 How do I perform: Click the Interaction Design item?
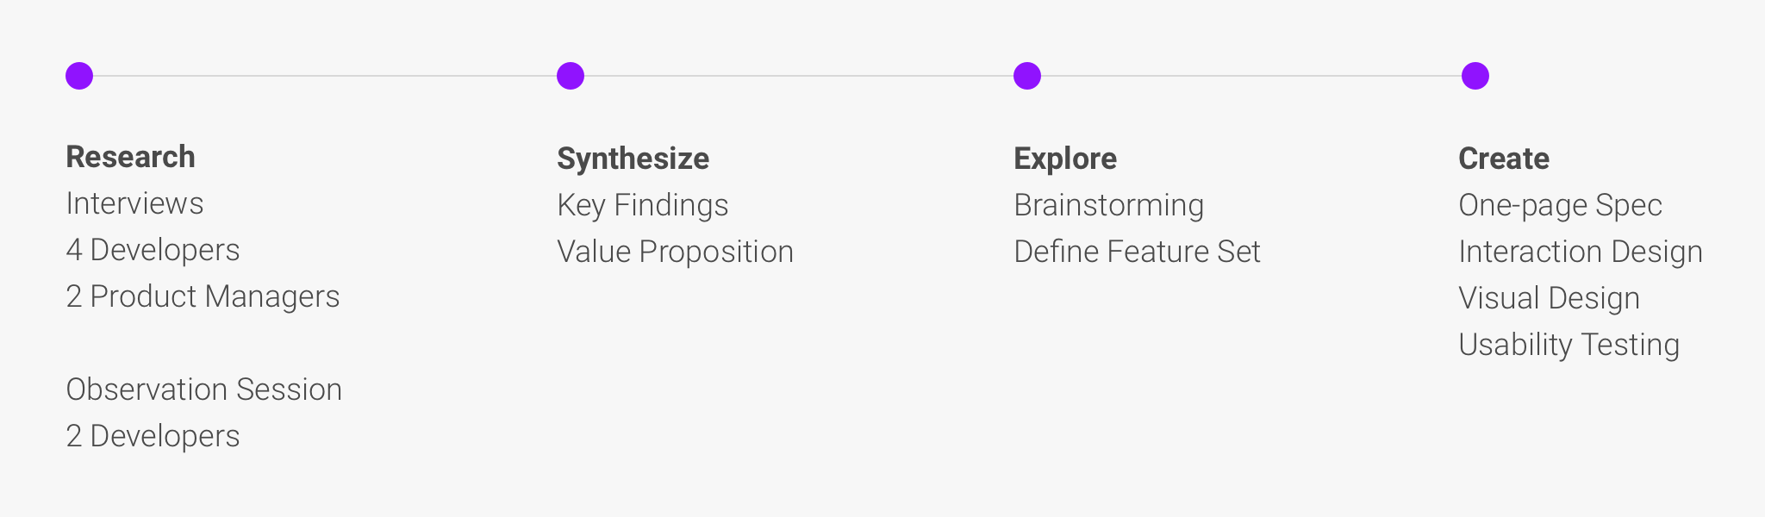(x=1581, y=252)
